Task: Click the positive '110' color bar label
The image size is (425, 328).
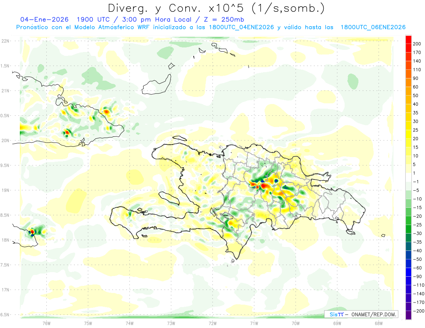Action: pos(417,70)
